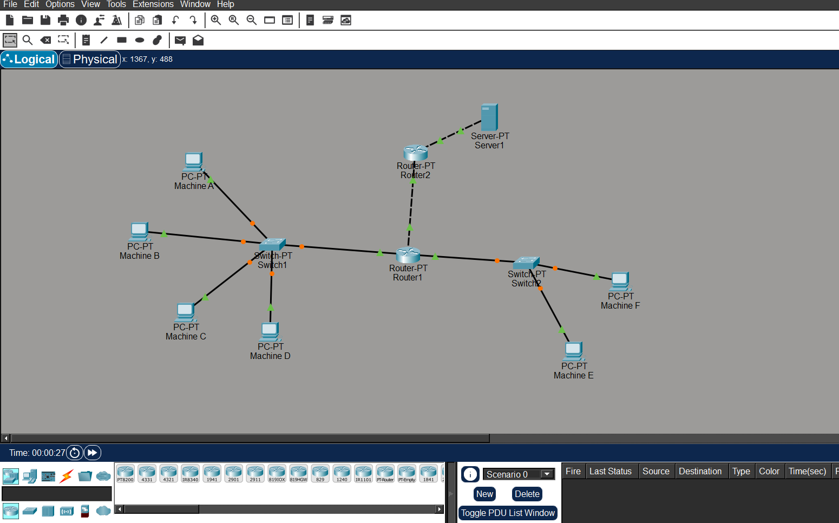Click the Zoom In toolbar icon
The width and height of the screenshot is (839, 523).
coord(215,20)
